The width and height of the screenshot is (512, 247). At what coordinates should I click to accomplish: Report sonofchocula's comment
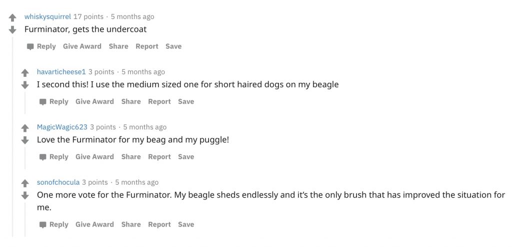point(159,225)
